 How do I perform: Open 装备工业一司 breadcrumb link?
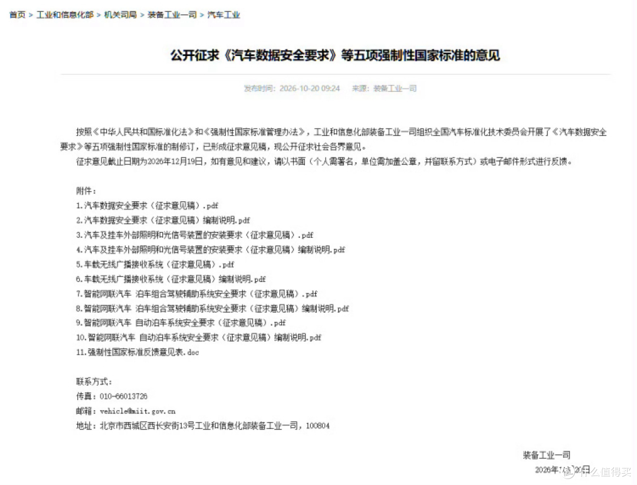(172, 15)
